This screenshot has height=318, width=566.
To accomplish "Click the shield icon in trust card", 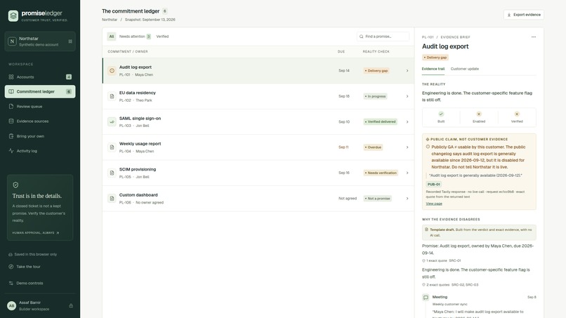I will [x=15, y=185].
